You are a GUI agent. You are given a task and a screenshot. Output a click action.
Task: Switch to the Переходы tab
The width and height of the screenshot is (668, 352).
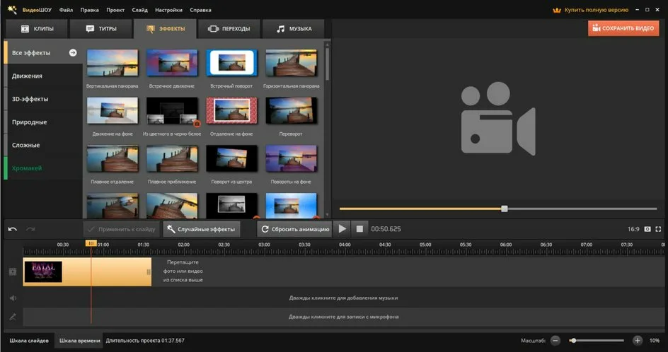pyautogui.click(x=229, y=29)
